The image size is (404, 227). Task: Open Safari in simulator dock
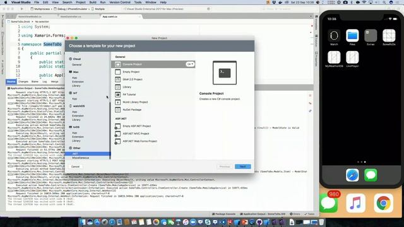[x=352, y=175]
